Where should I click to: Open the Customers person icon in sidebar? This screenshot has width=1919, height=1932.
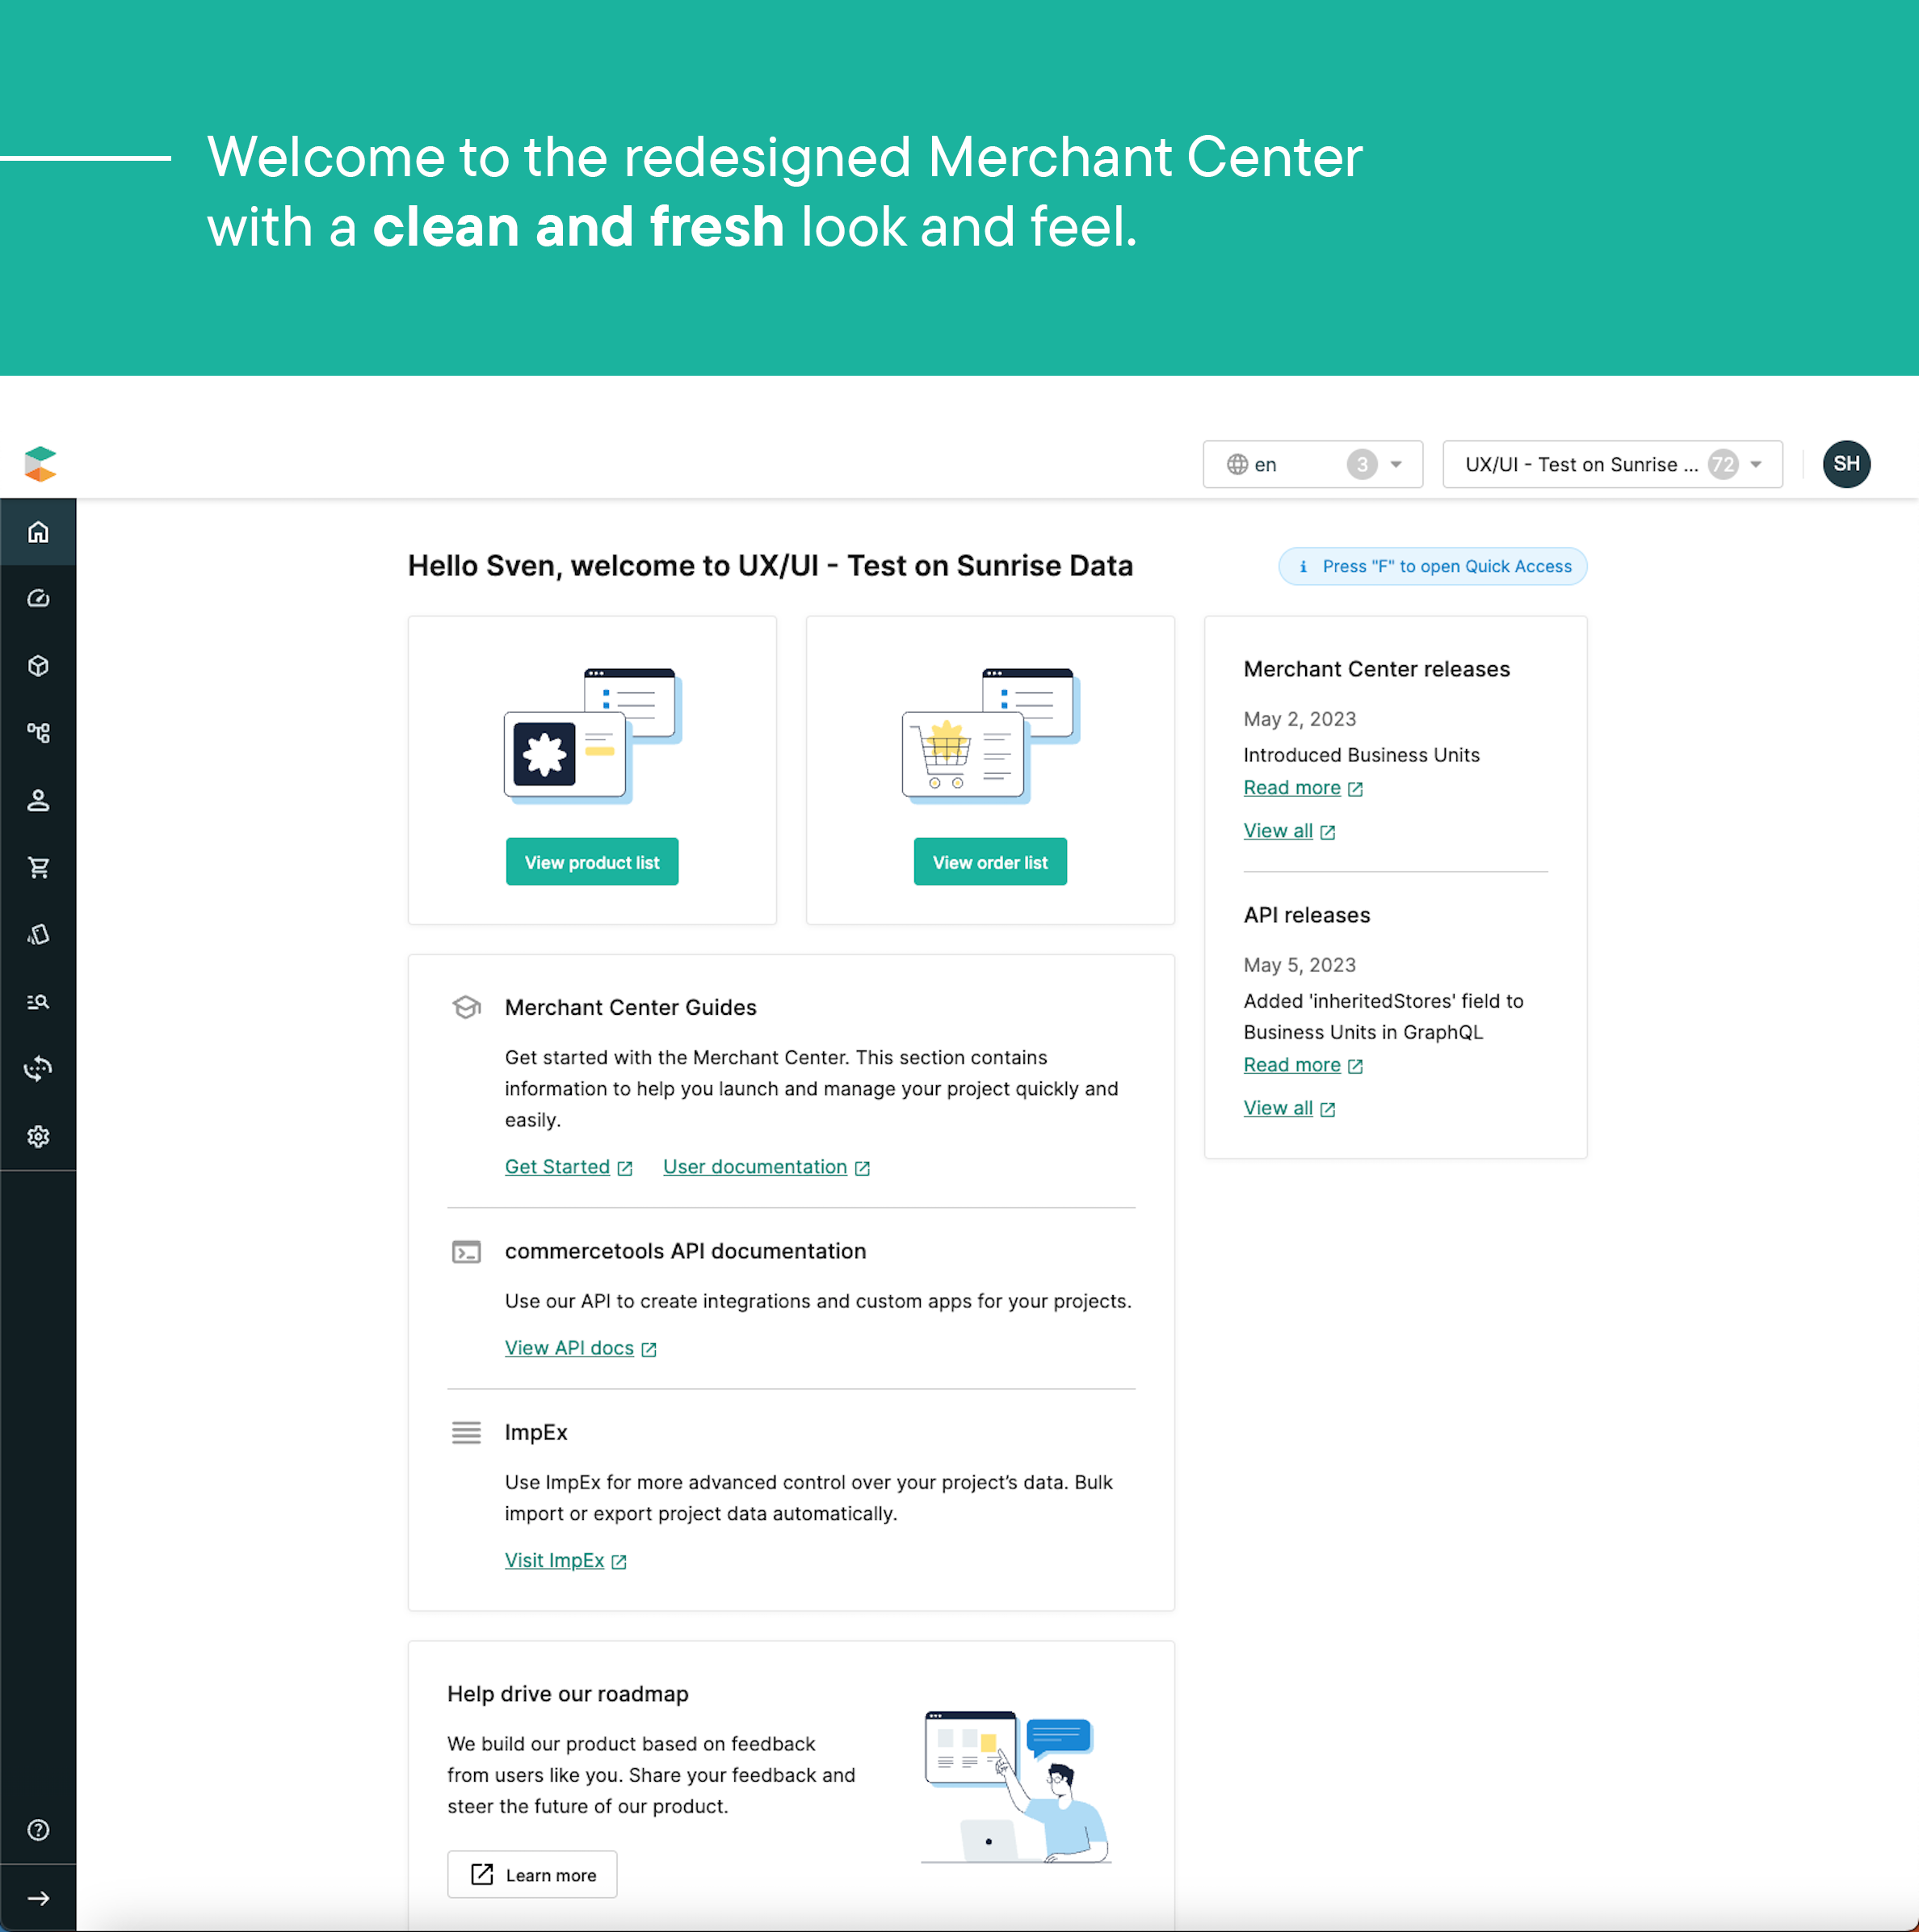tap(38, 800)
